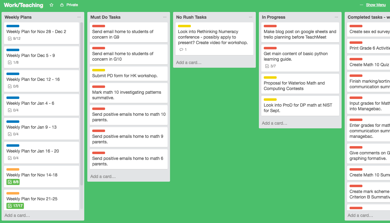
Task: Click yellow label on Waterloo Math proposal card
Action: point(270,77)
